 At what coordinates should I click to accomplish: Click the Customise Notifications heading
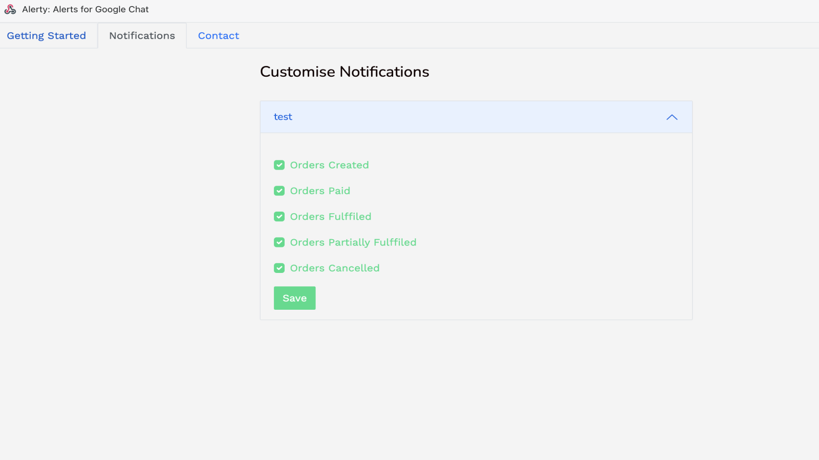tap(344, 72)
